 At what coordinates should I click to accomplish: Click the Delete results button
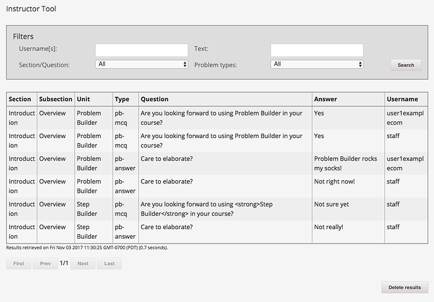pos(404,287)
